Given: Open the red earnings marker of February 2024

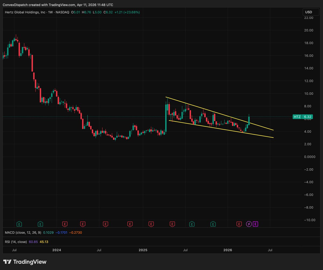Looking at the screenshot, I should [65, 224].
